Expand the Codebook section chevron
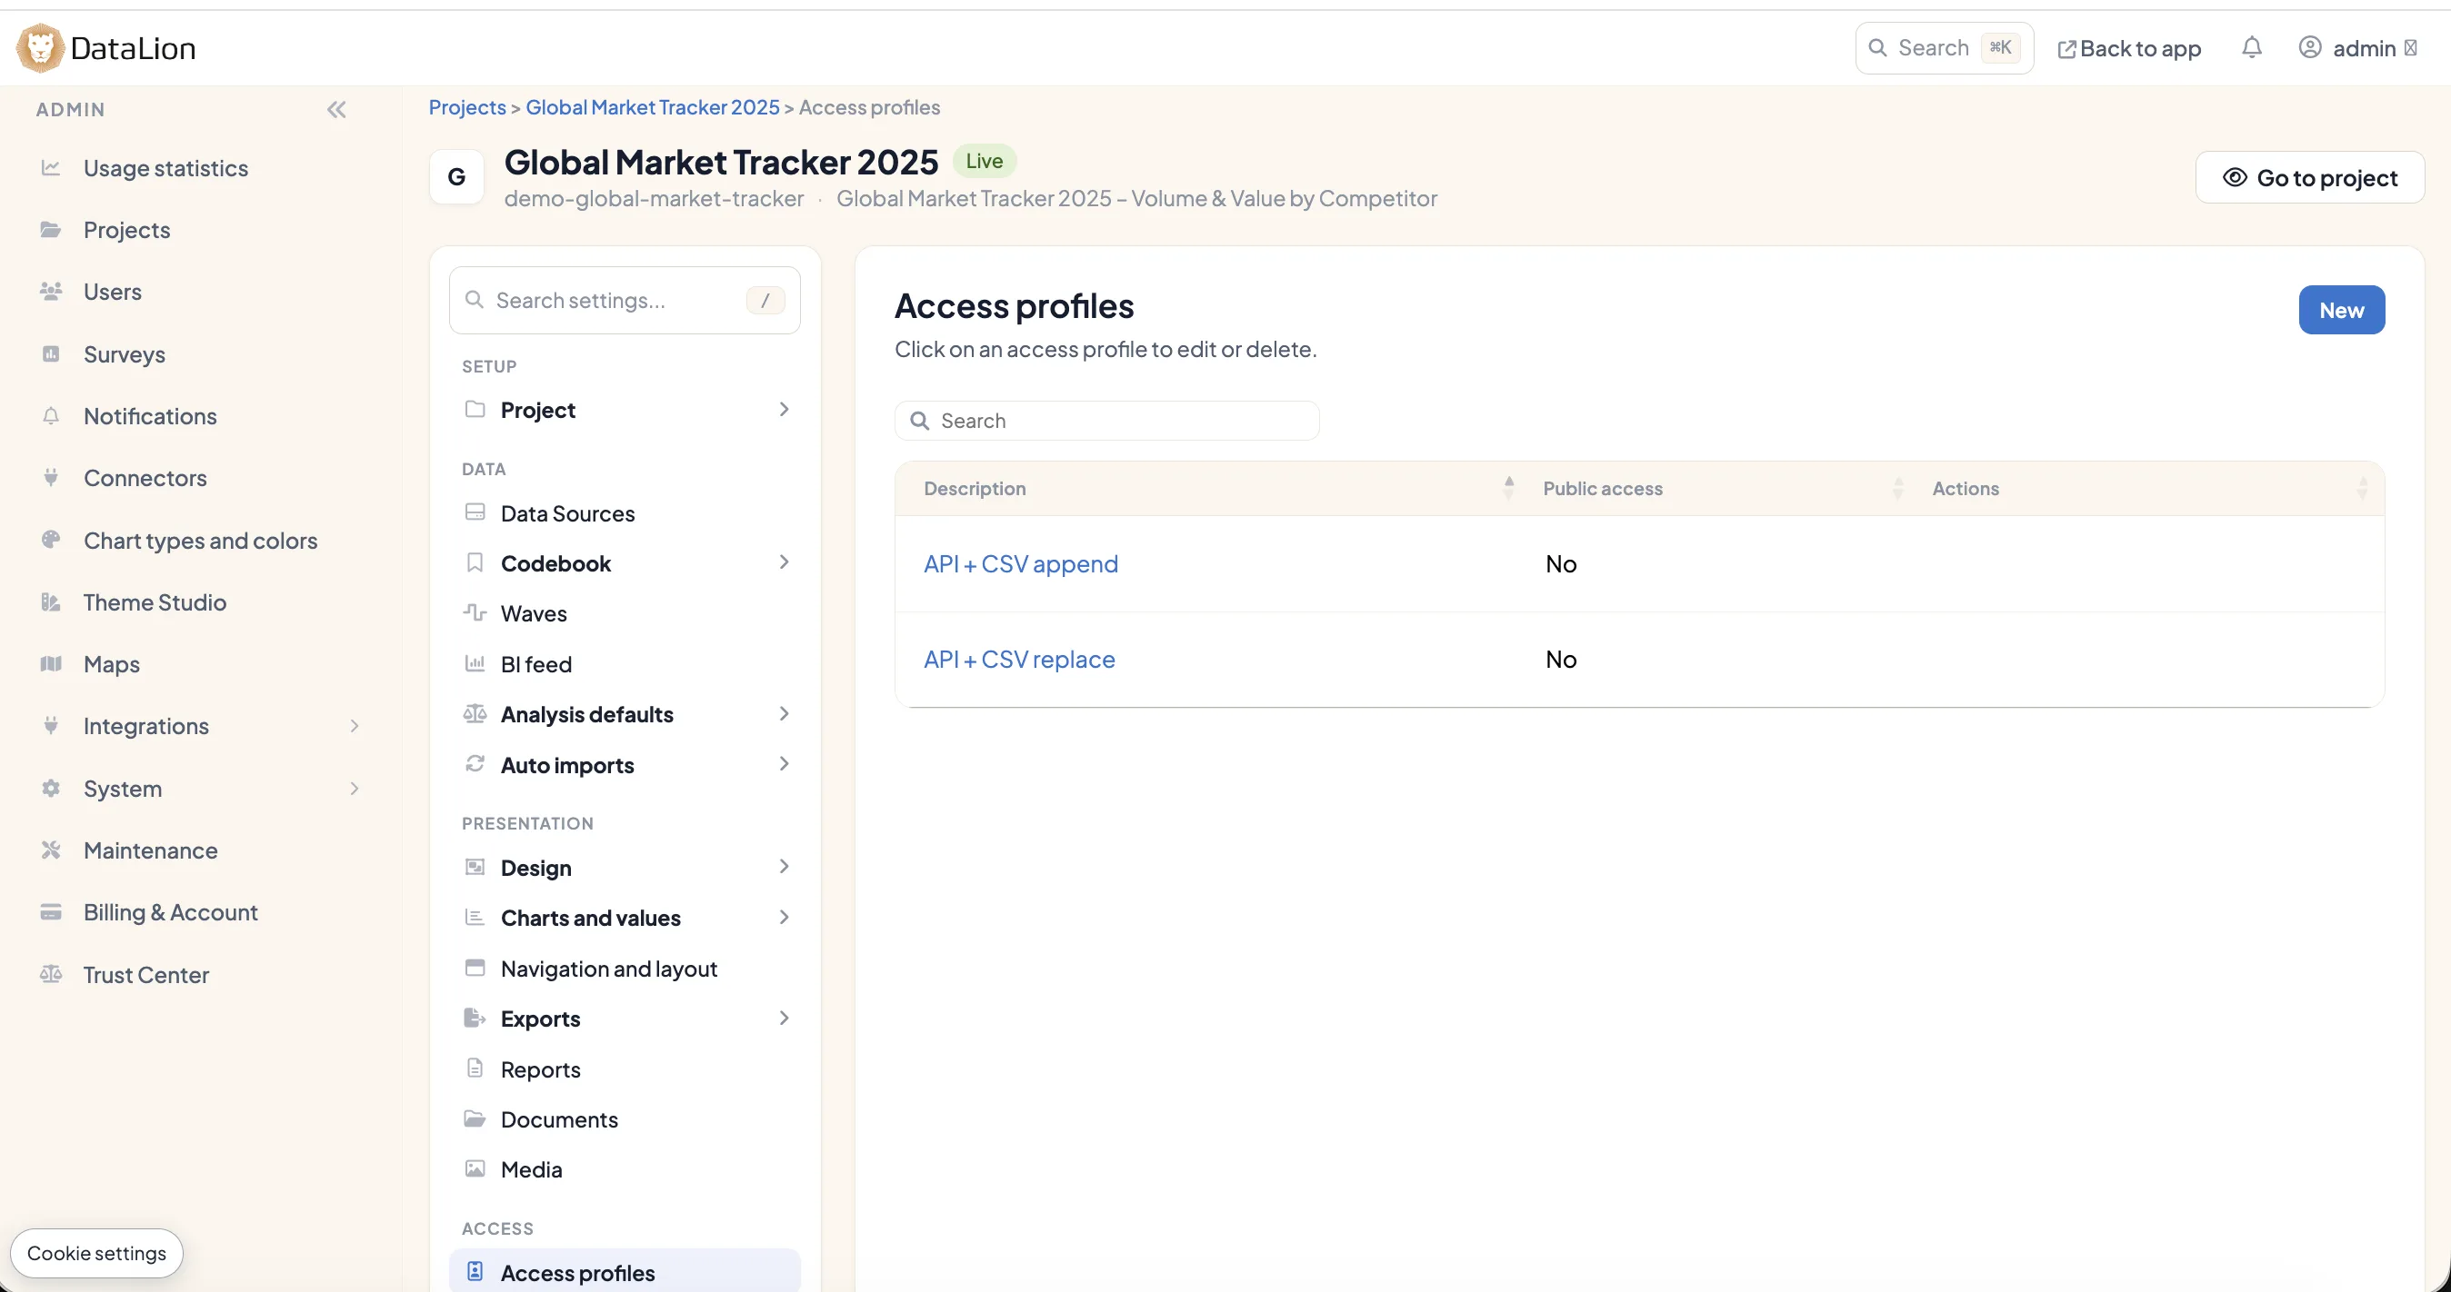The width and height of the screenshot is (2451, 1292). (x=784, y=562)
